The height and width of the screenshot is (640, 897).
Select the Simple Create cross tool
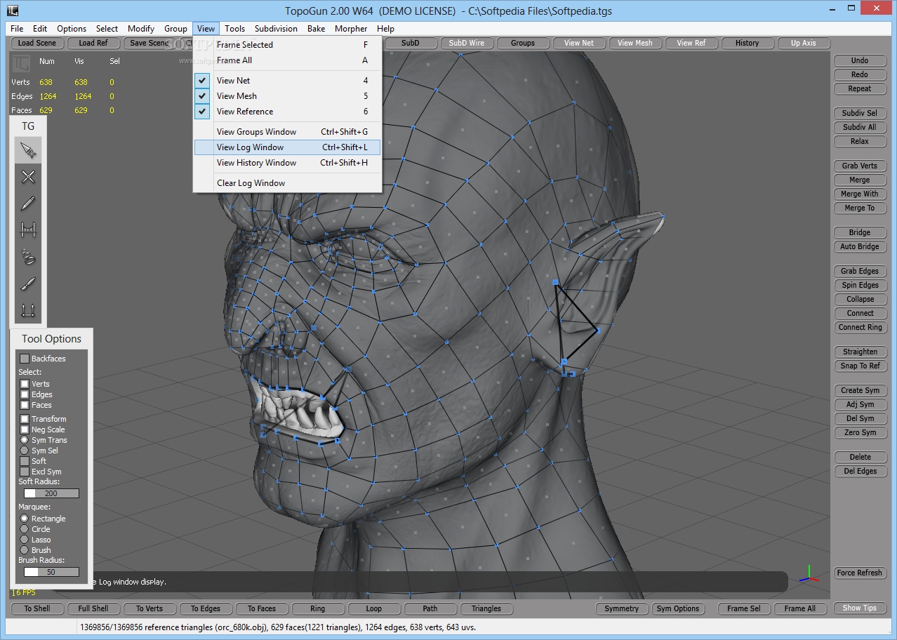coord(28,177)
